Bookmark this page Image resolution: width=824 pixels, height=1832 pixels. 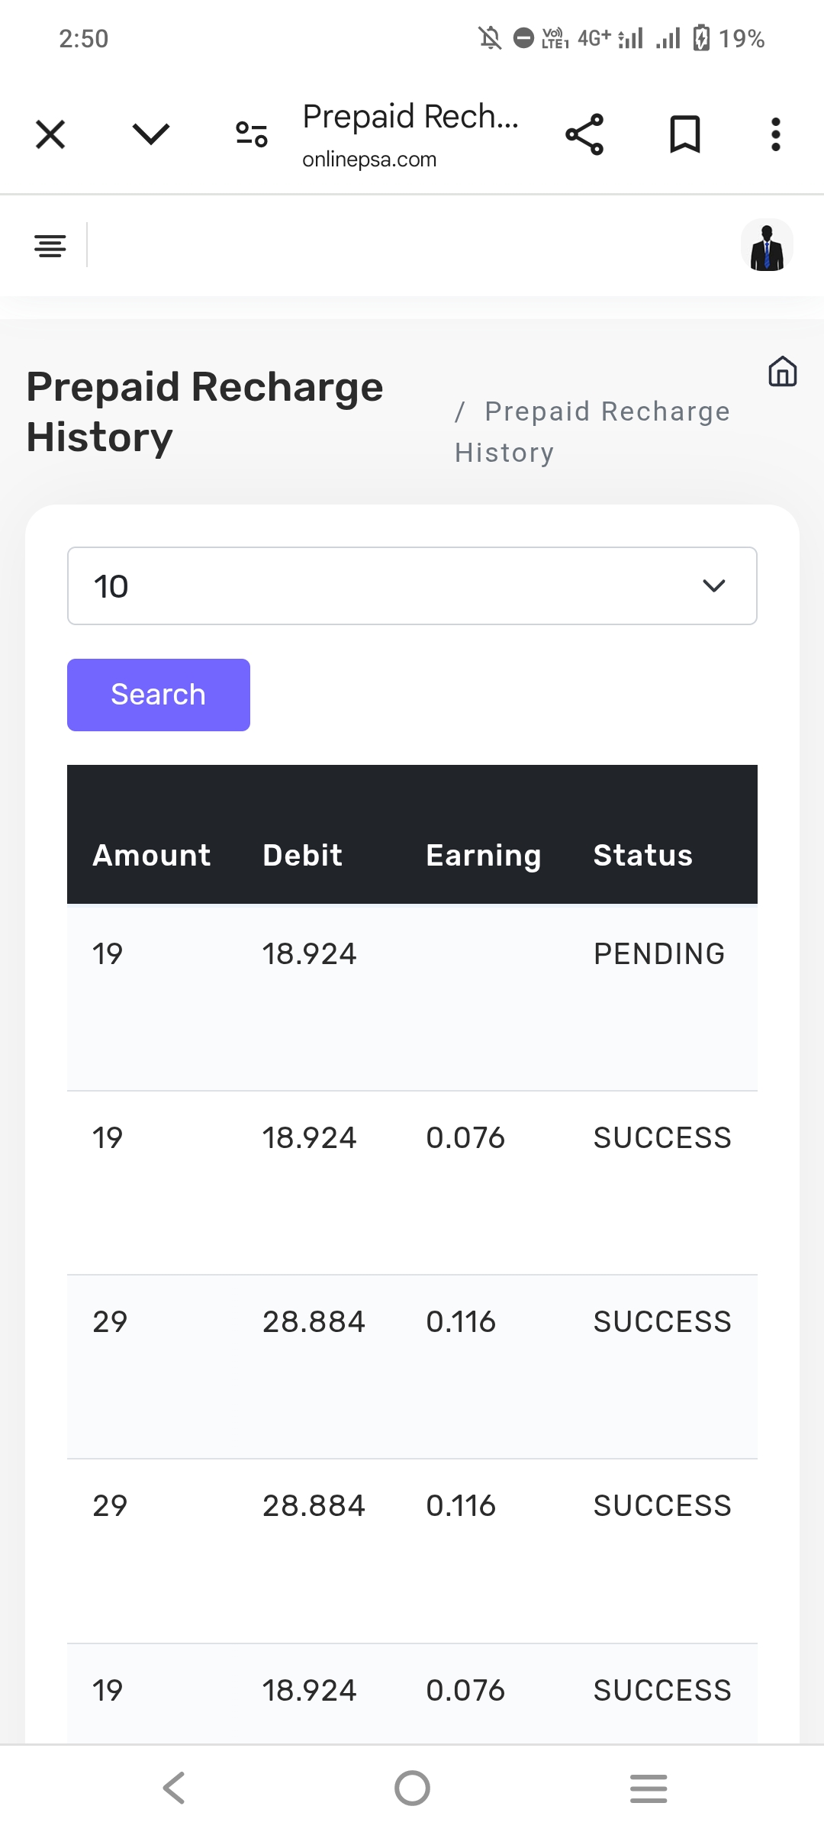point(684,135)
